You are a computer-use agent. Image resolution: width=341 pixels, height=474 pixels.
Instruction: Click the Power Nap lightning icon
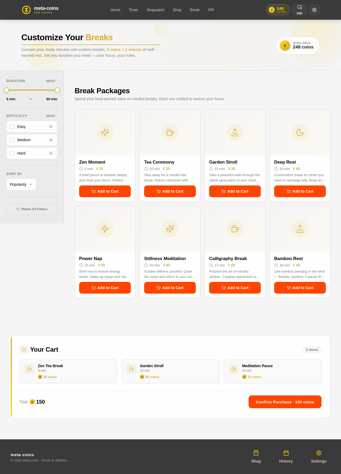[105, 229]
